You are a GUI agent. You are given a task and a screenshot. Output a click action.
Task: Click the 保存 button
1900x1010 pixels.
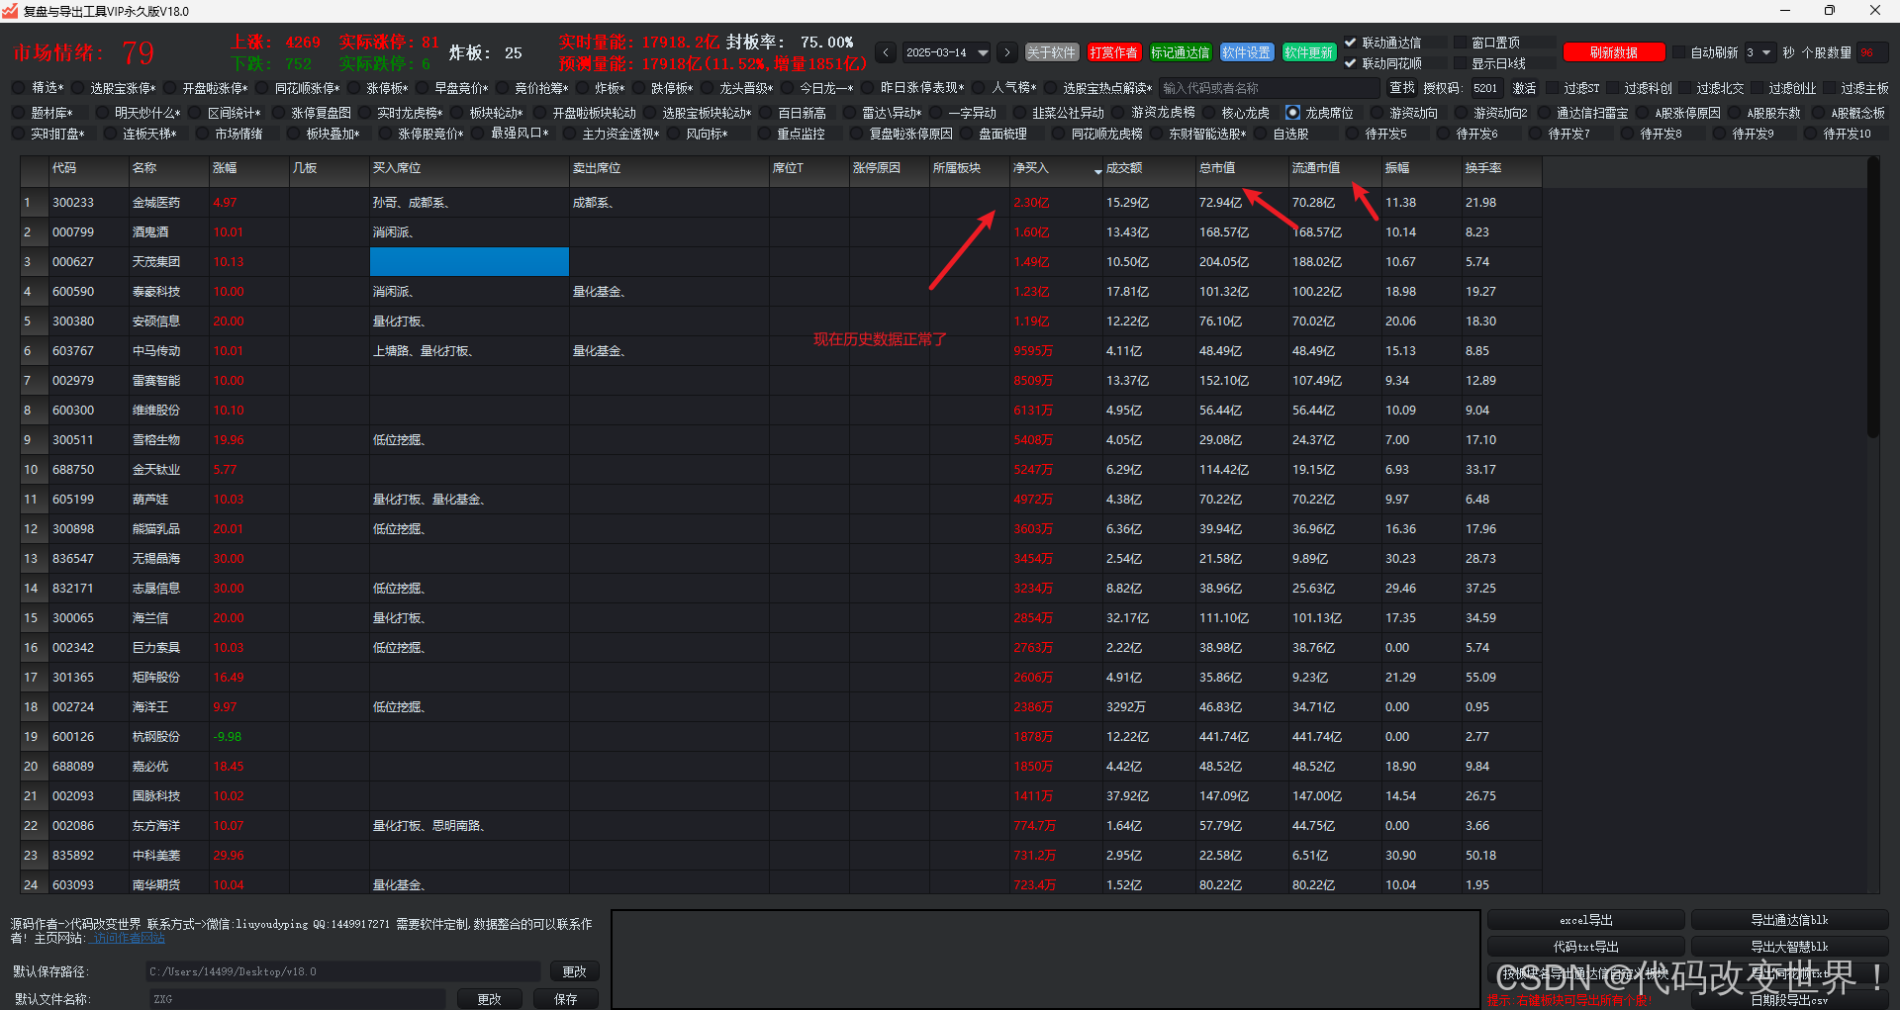pyautogui.click(x=565, y=999)
